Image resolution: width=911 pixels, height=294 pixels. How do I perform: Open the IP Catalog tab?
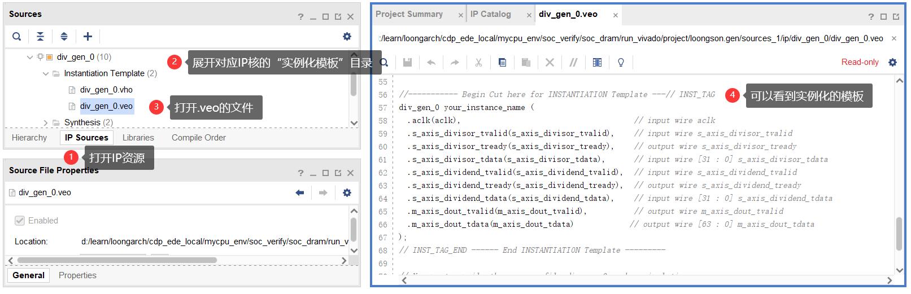[490, 15]
